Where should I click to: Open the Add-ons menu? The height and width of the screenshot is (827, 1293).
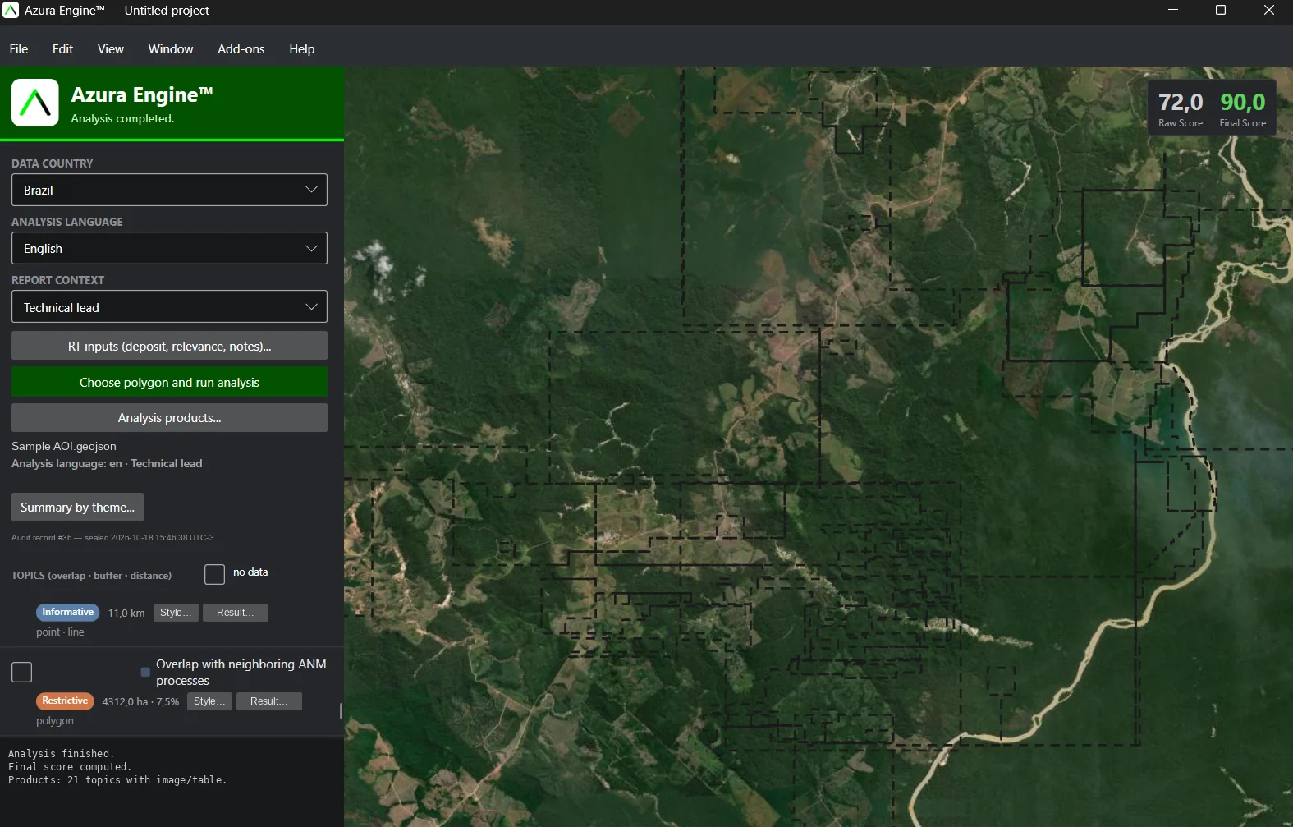[x=241, y=49]
